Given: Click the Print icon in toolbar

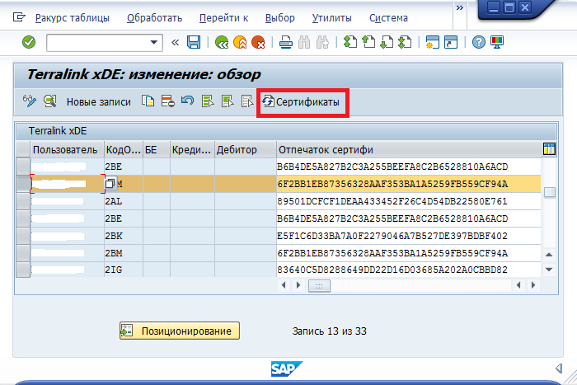Looking at the screenshot, I should [x=285, y=42].
